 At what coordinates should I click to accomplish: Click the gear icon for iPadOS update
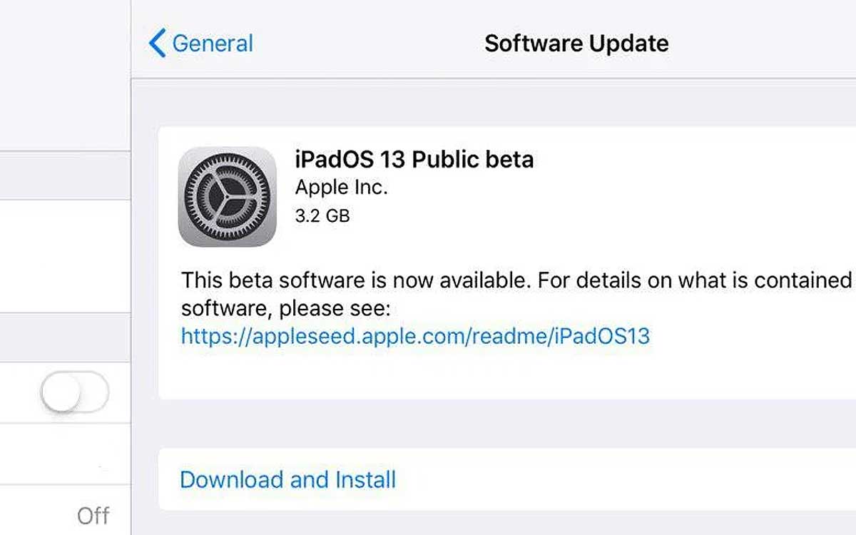[x=227, y=197]
